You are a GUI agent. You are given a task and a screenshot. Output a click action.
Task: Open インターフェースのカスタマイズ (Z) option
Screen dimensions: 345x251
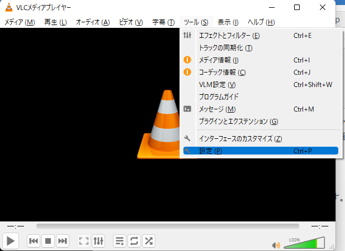click(x=240, y=138)
